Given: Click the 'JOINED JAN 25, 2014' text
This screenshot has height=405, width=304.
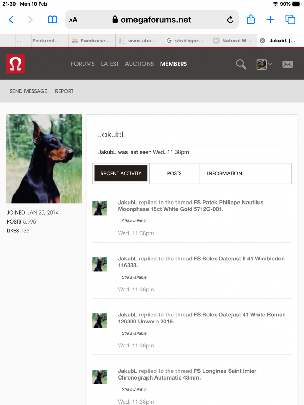Looking at the screenshot, I should coord(32,212).
